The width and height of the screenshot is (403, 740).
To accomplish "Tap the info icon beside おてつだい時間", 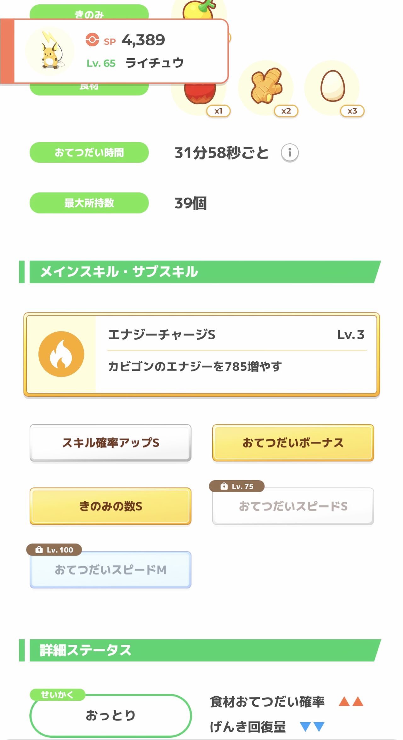I will (x=290, y=153).
